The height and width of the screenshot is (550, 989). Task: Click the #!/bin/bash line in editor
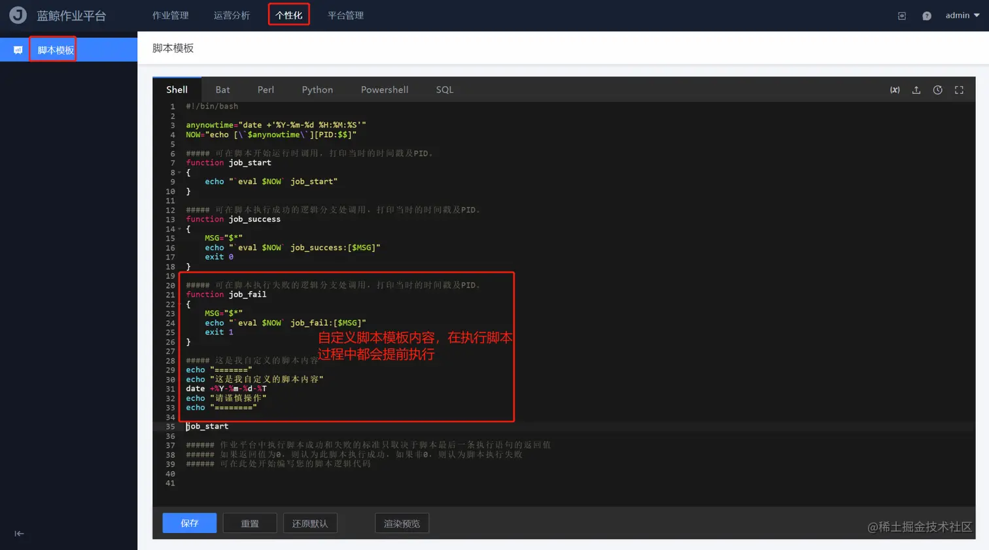[212, 106]
